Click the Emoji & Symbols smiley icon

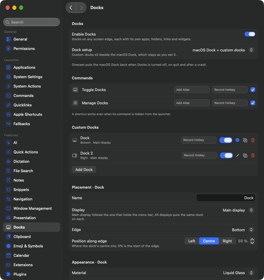[9, 246]
